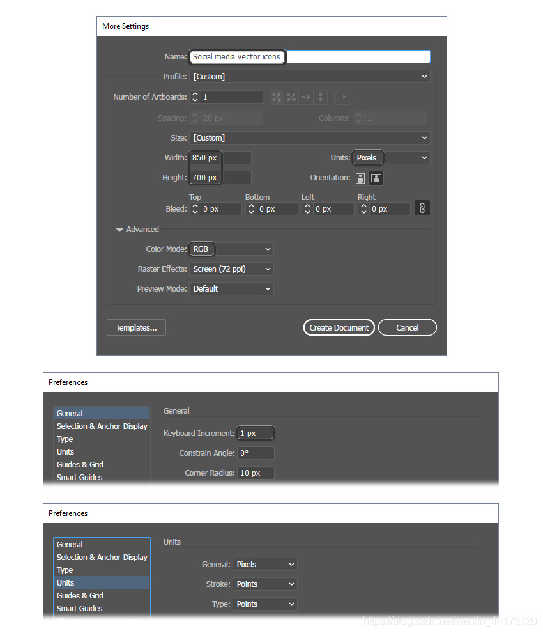Screen dimensions: 543x633
Task: Open the Type units Points dropdown
Action: (264, 604)
